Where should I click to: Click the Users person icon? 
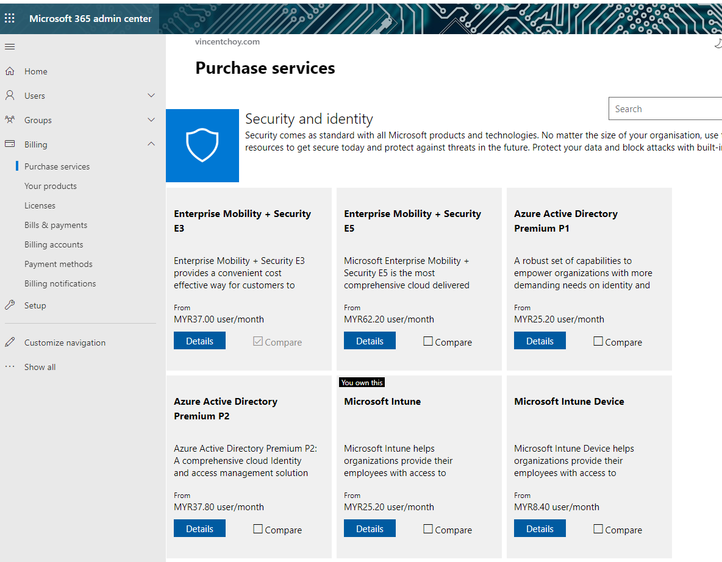coord(10,95)
